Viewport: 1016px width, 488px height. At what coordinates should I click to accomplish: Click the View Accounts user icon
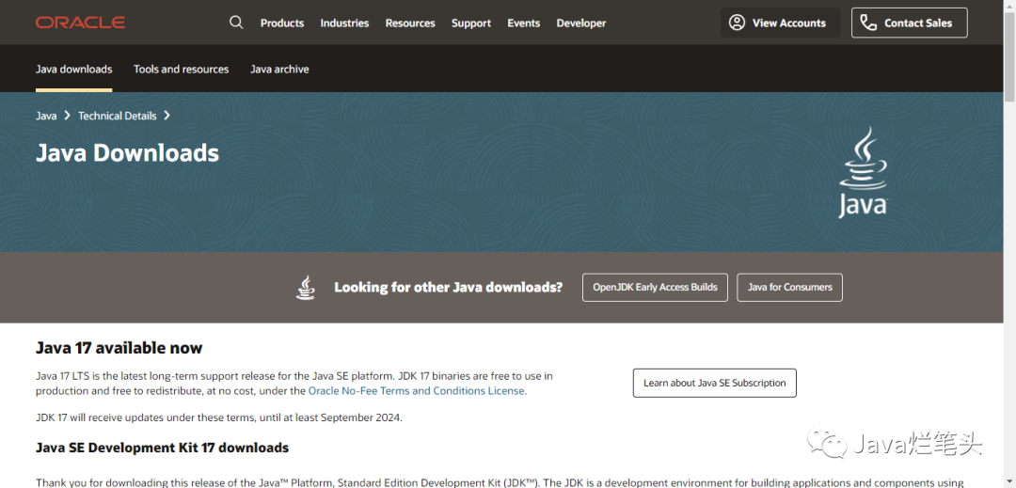pos(737,23)
